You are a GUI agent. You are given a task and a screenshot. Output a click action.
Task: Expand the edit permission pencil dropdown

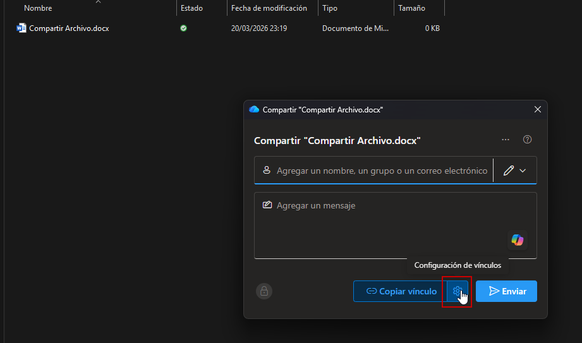point(515,171)
